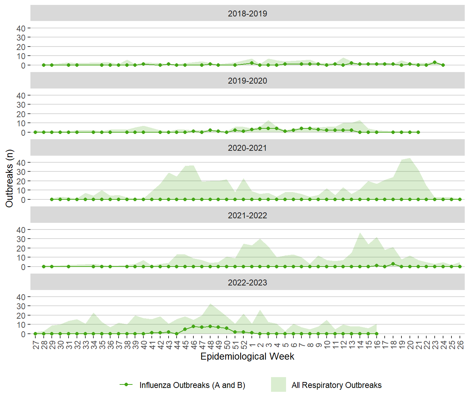Click the 2022-2023 panel header
The height and width of the screenshot is (403, 470).
tap(247, 282)
